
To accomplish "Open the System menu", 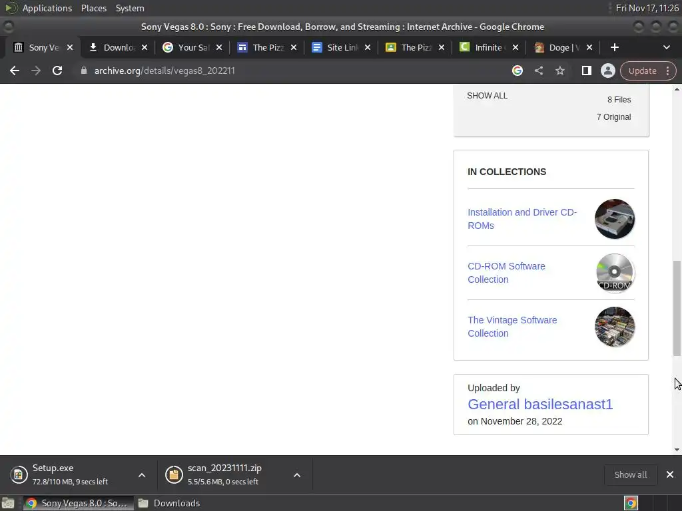I will pos(130,8).
